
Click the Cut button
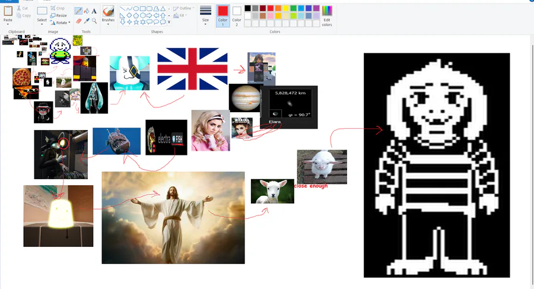[23, 8]
